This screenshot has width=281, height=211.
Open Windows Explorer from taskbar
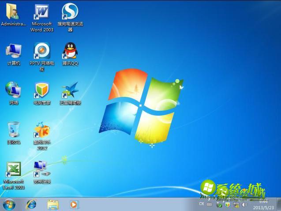point(53,204)
